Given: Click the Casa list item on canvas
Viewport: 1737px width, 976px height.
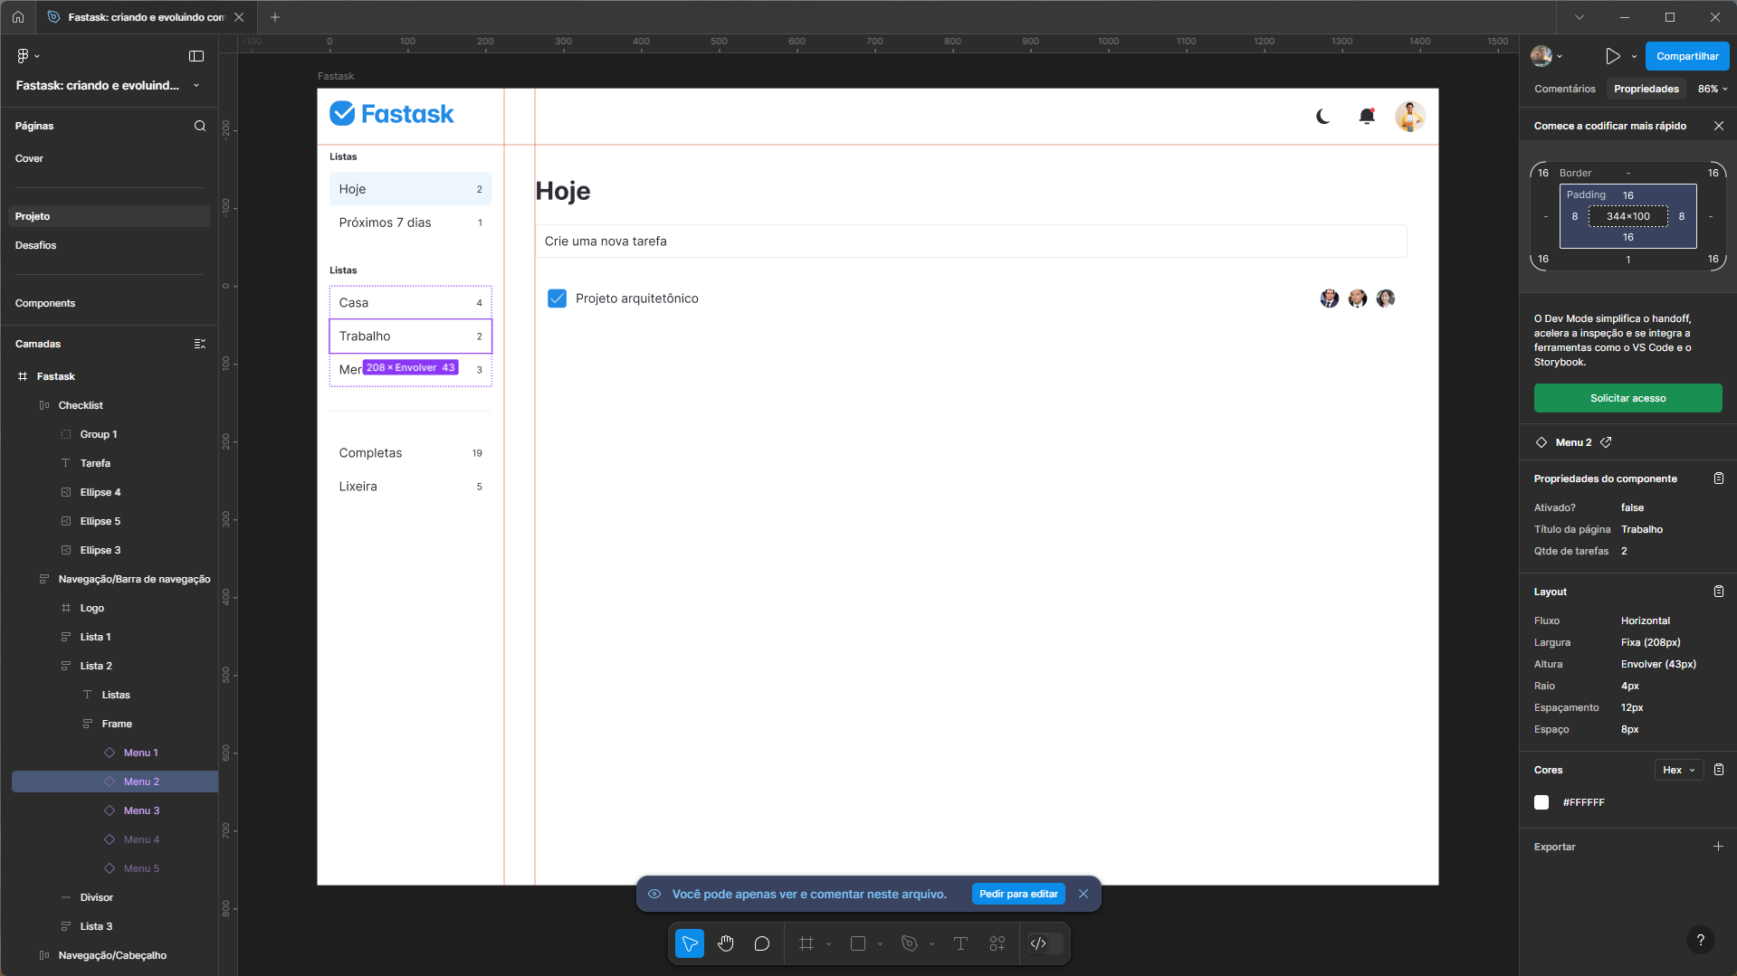Looking at the screenshot, I should click(x=411, y=303).
